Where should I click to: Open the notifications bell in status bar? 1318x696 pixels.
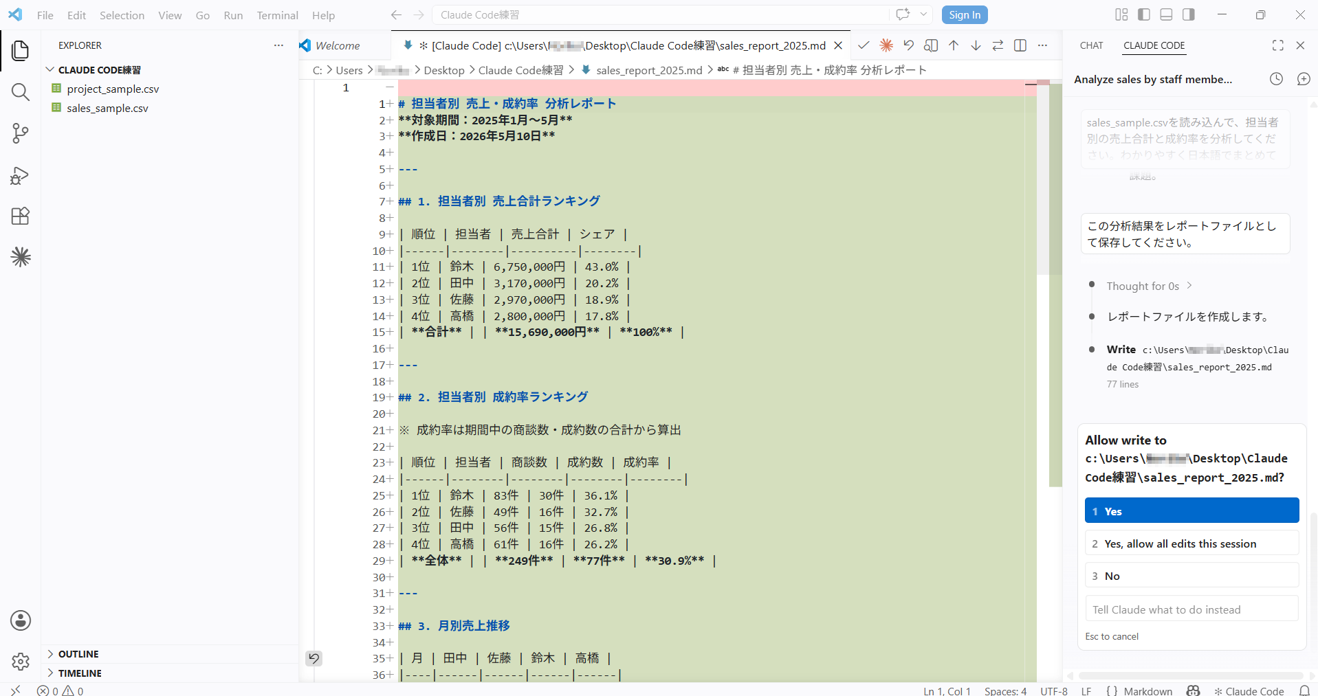coord(1304,691)
